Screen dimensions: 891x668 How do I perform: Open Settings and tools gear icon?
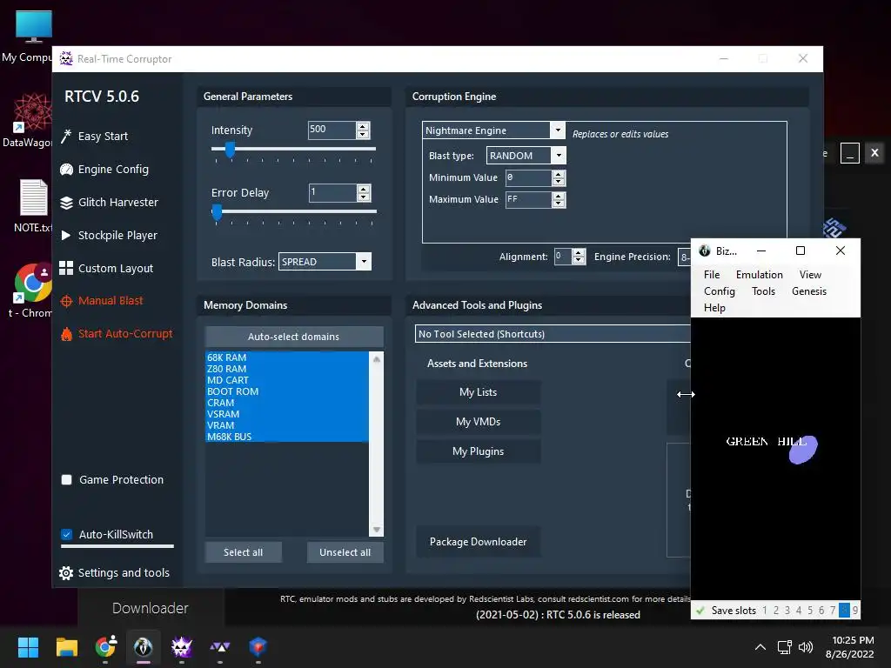tap(66, 573)
